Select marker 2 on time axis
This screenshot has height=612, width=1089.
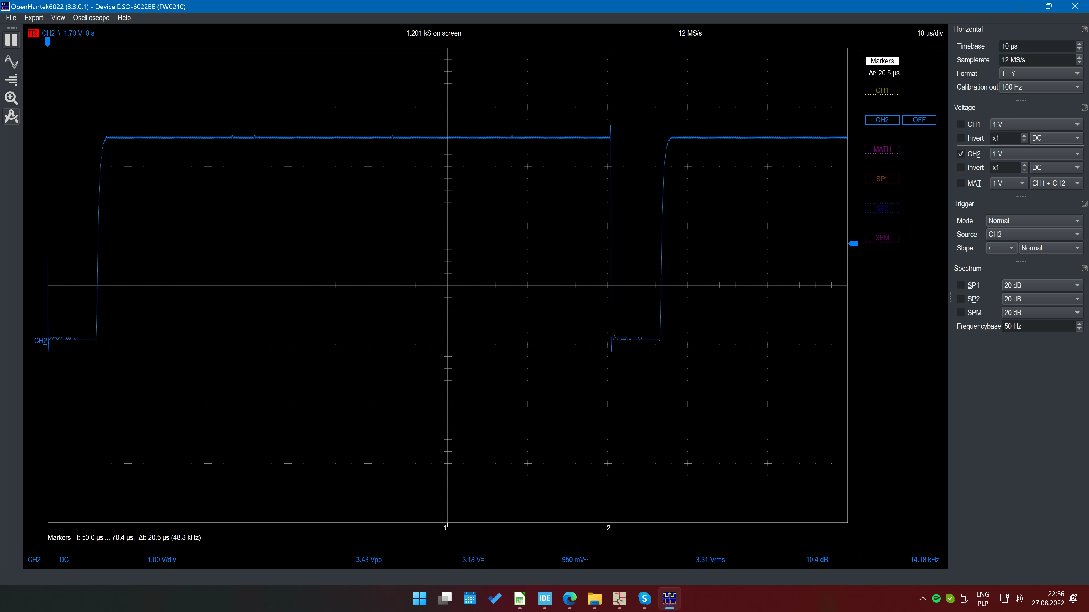pos(609,528)
